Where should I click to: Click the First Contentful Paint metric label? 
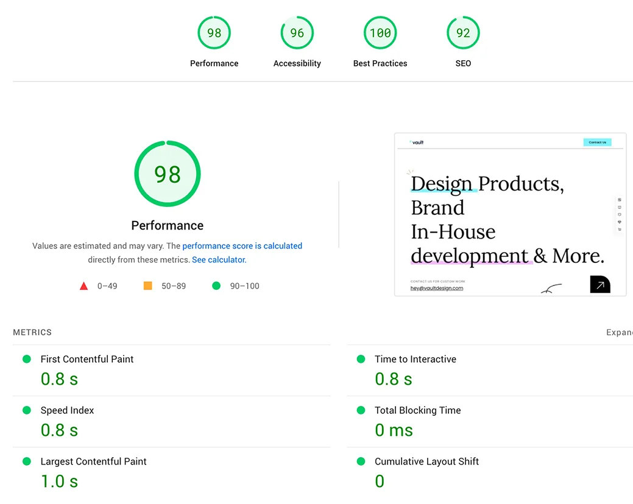click(87, 359)
